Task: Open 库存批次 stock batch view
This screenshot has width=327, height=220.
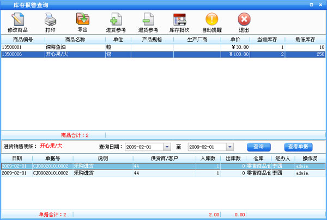Action: coord(179,21)
